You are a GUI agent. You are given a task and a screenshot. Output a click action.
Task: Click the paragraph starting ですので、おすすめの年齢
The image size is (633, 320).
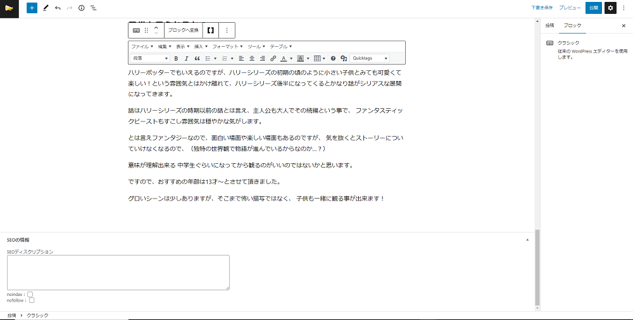tap(204, 182)
